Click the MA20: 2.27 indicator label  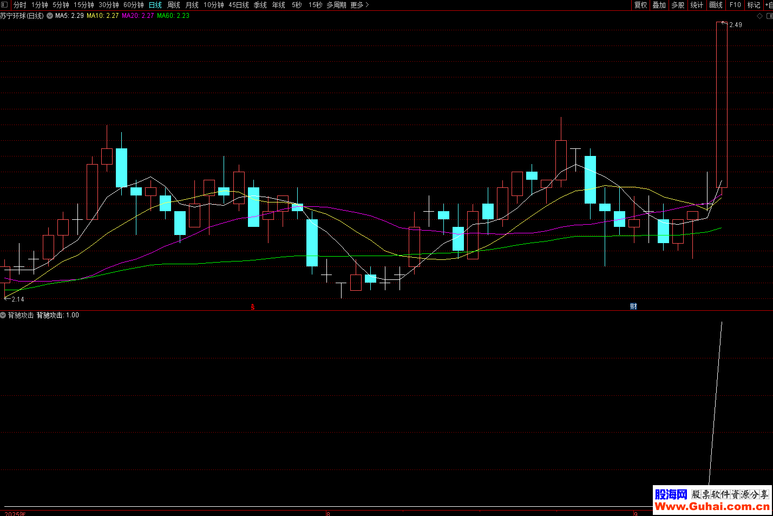[138, 16]
